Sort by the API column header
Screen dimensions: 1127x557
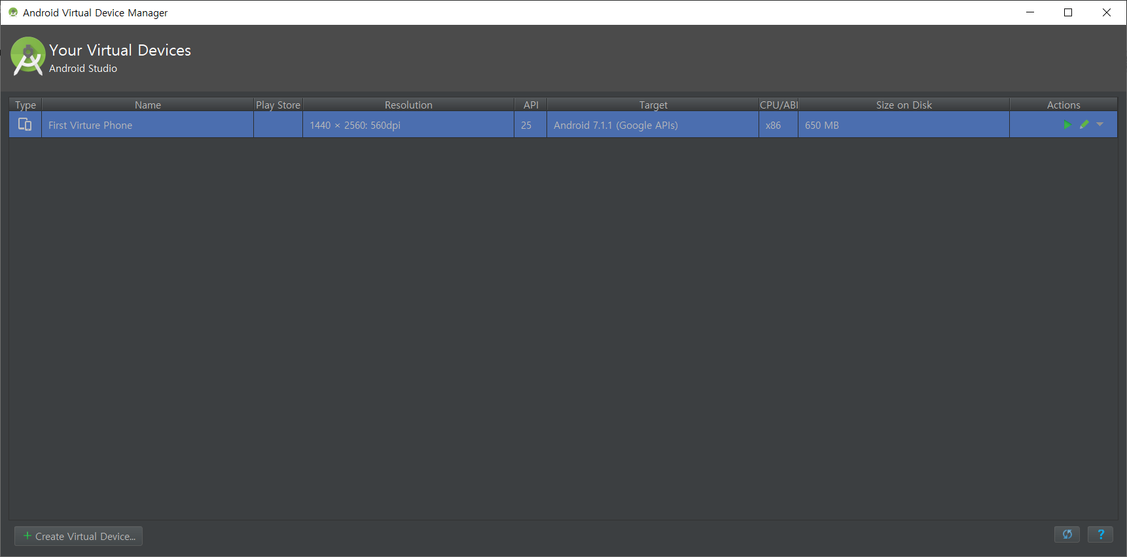coord(531,105)
